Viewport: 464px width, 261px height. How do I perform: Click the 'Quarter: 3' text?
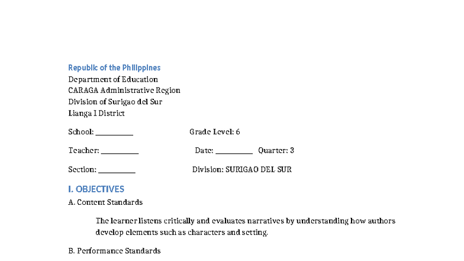point(276,150)
